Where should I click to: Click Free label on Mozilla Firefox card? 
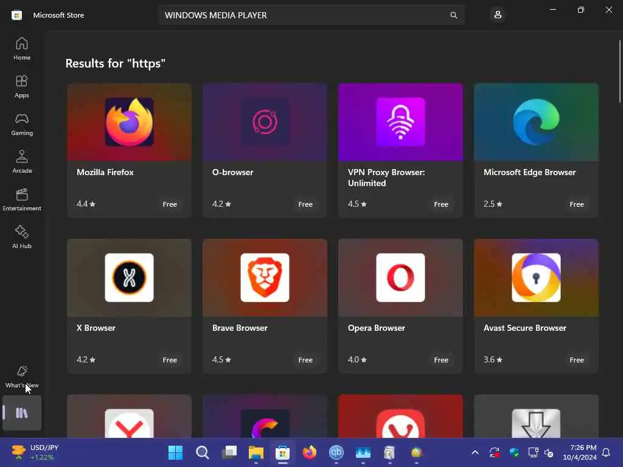coord(170,204)
